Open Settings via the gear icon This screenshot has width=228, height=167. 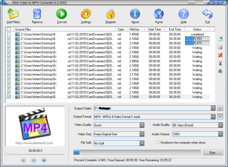pyautogui.click(x=86, y=14)
